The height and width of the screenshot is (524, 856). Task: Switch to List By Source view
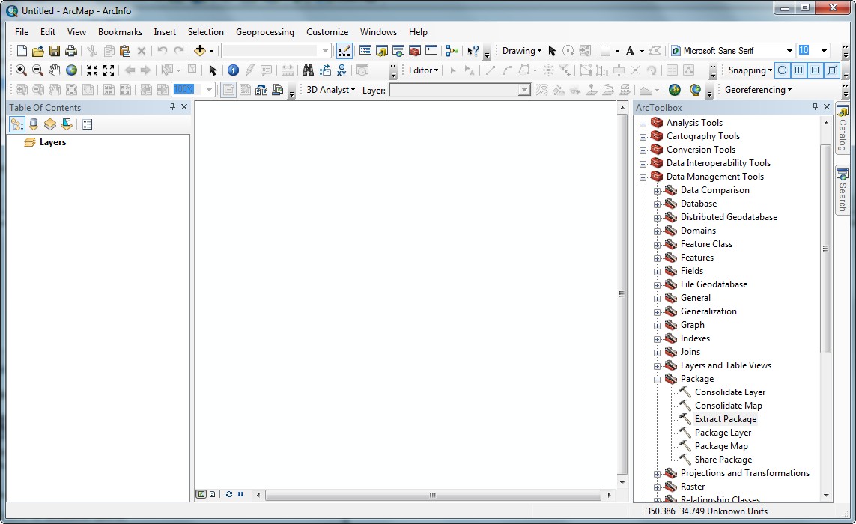pyautogui.click(x=34, y=124)
